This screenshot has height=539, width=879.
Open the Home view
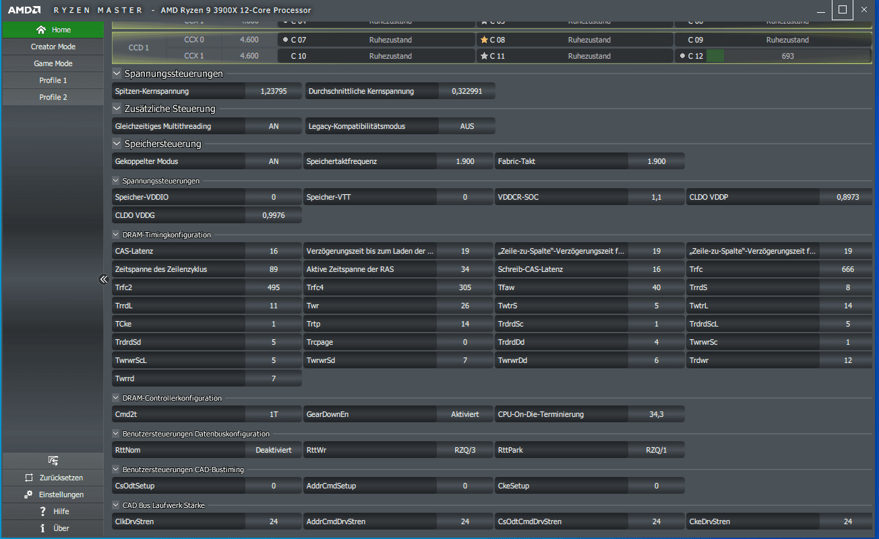[53, 30]
